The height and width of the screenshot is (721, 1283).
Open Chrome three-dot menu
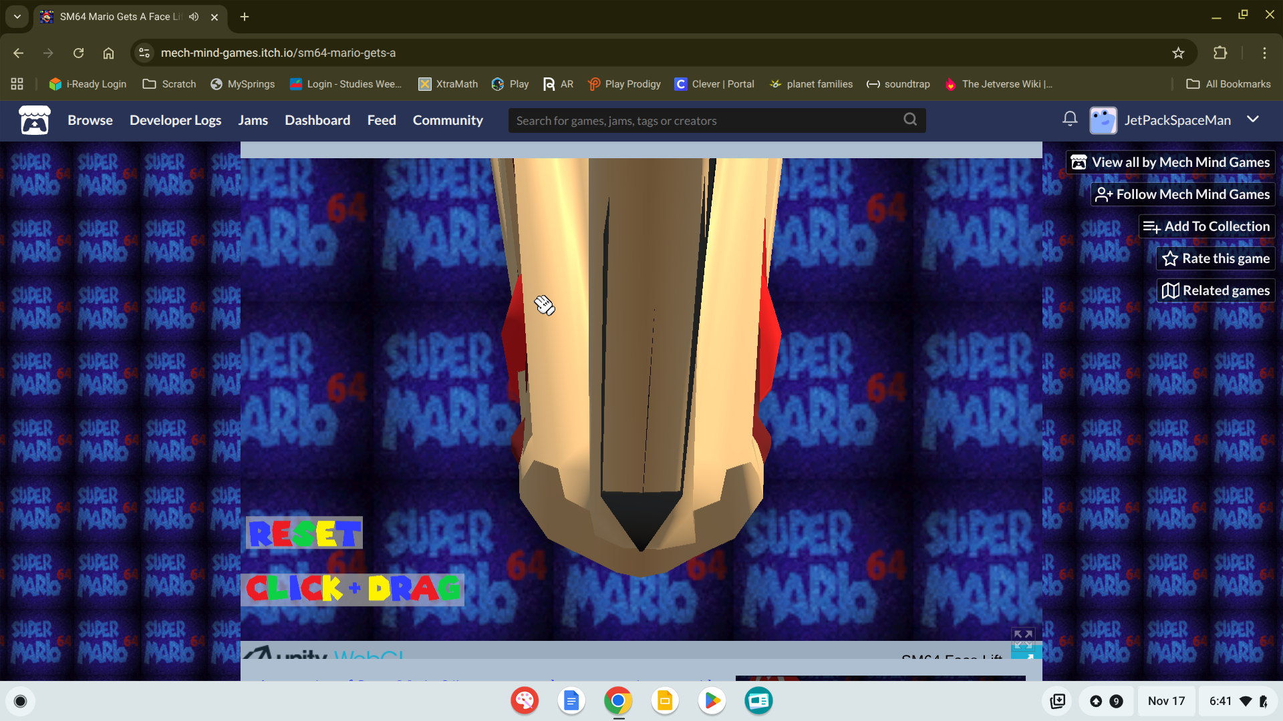pos(1264,53)
